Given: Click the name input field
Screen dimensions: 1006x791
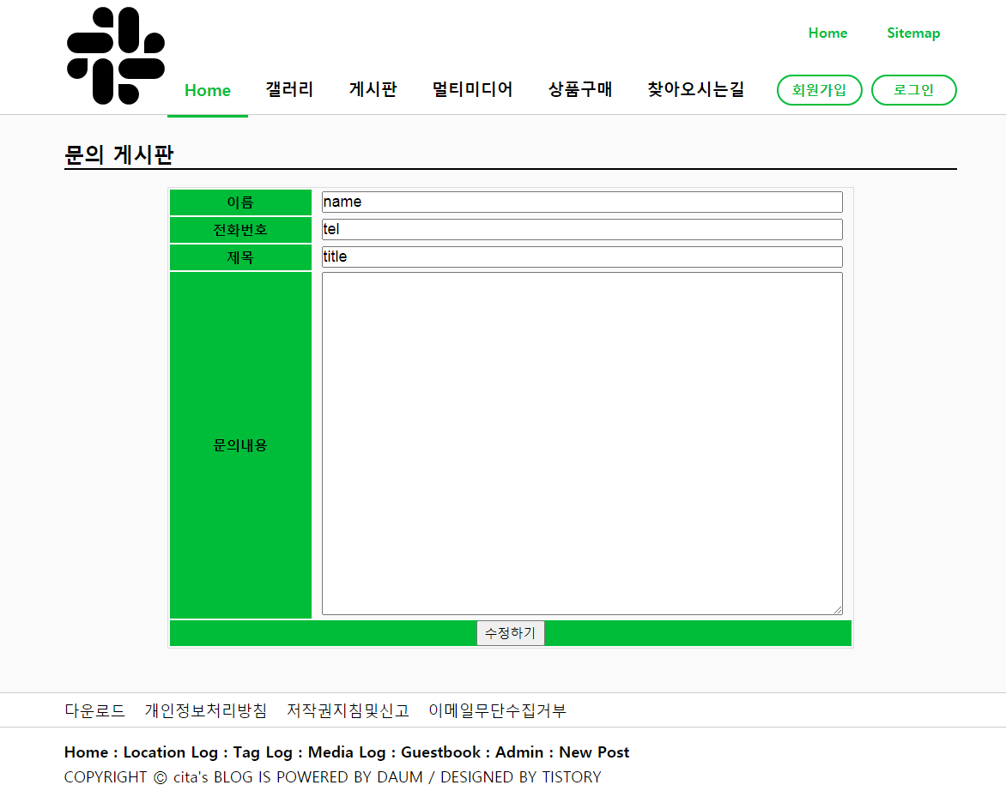Looking at the screenshot, I should pos(581,202).
